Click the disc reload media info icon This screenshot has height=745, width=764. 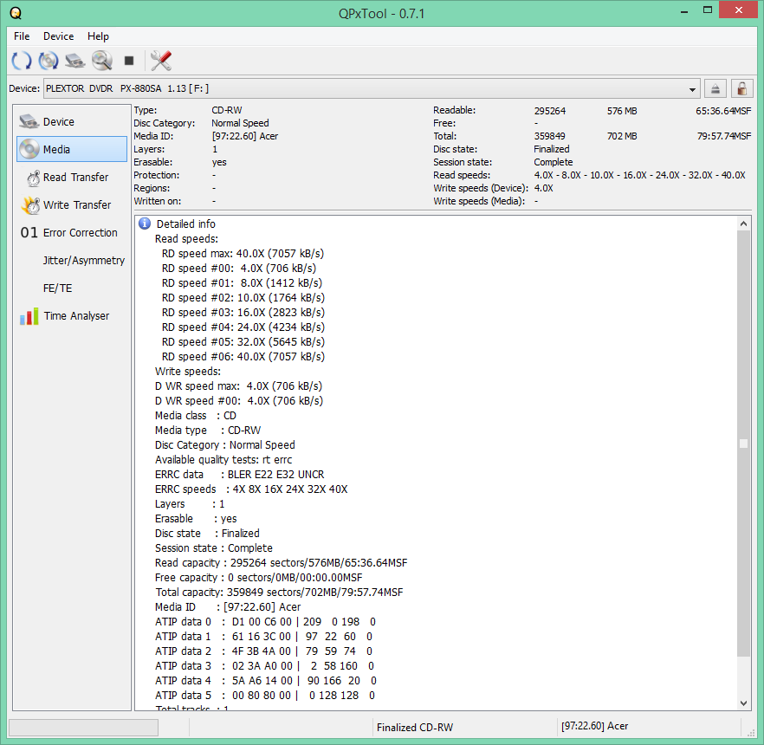coord(49,61)
